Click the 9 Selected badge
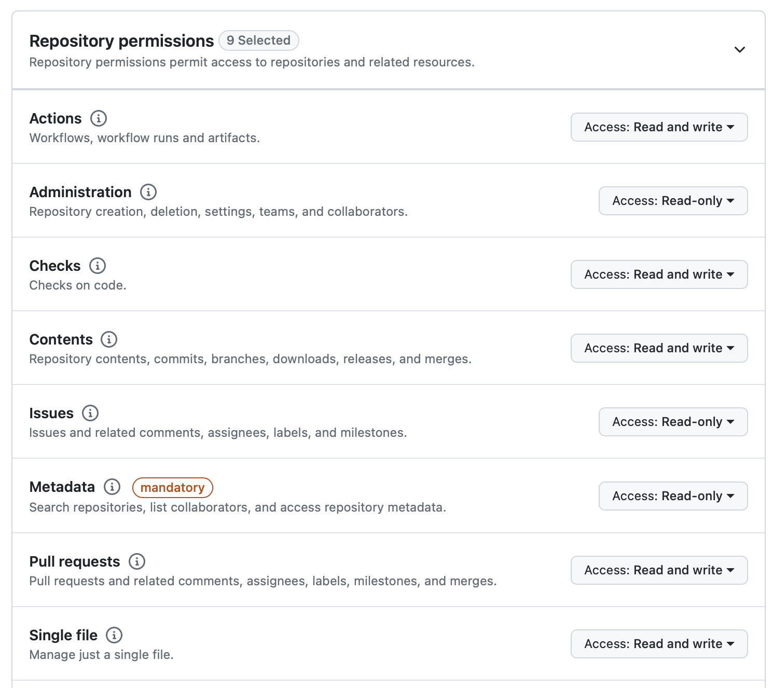773x688 pixels. coord(259,40)
